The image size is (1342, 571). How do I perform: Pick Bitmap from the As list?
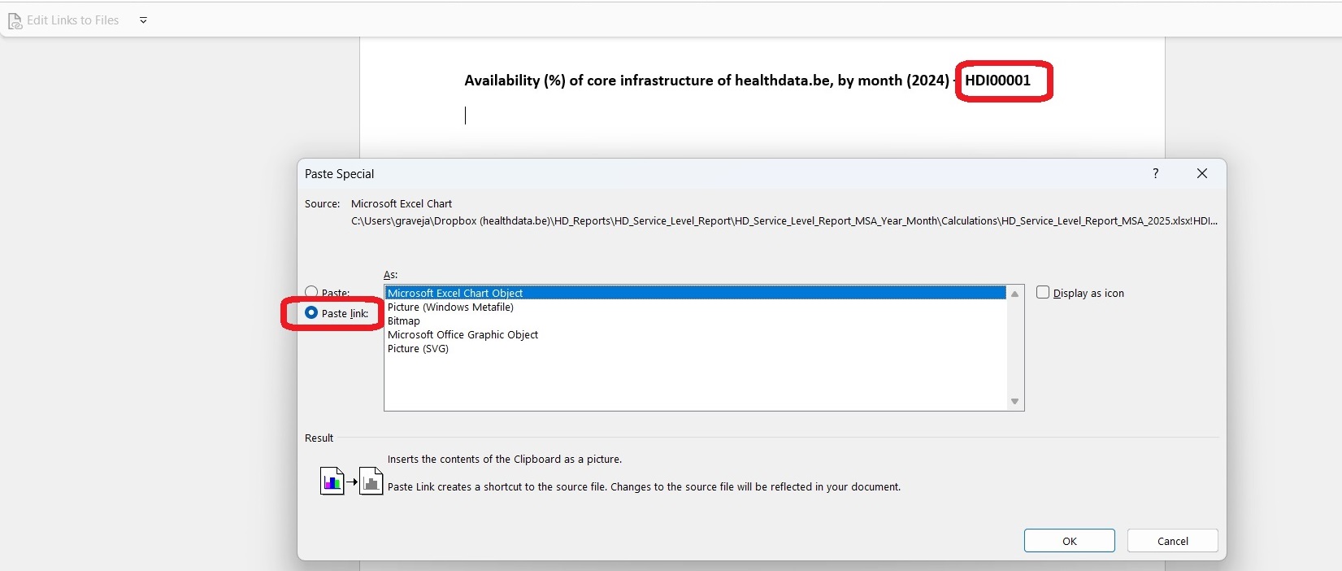[404, 320]
